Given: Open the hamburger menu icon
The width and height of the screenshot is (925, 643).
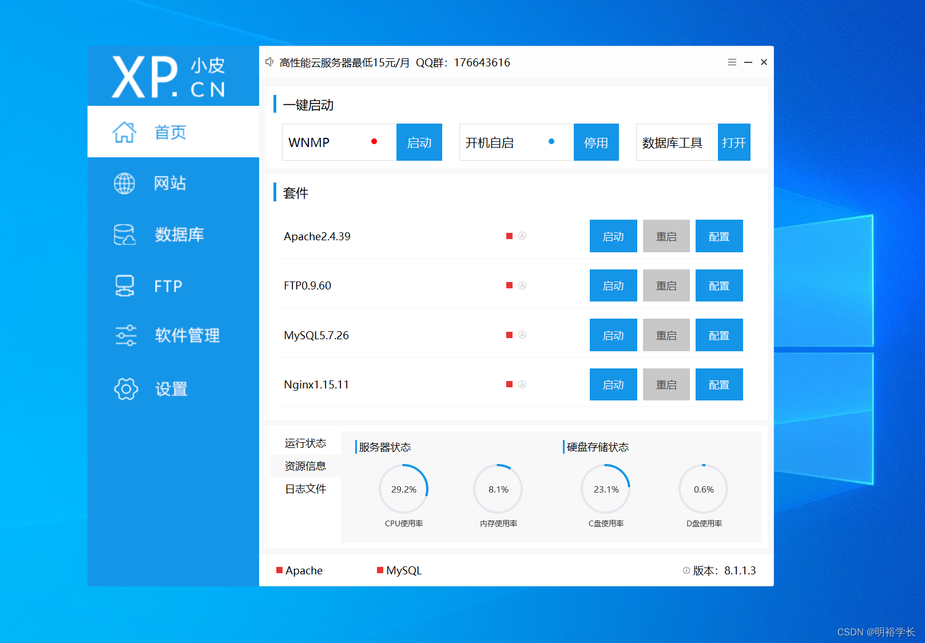Looking at the screenshot, I should pyautogui.click(x=732, y=62).
